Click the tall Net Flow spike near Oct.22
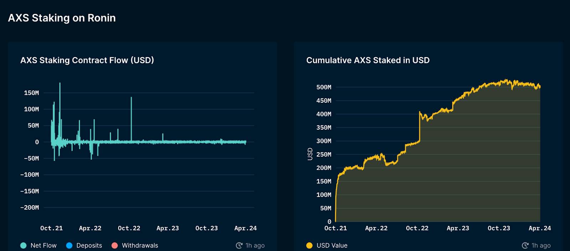The height and width of the screenshot is (251, 570). click(131, 119)
